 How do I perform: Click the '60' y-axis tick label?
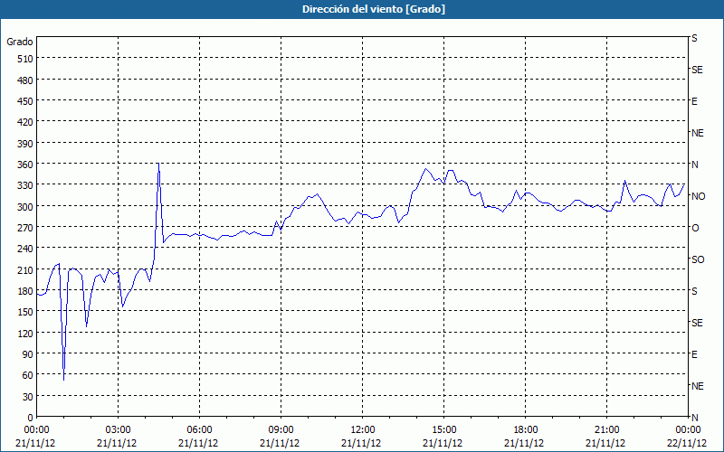(x=28, y=375)
